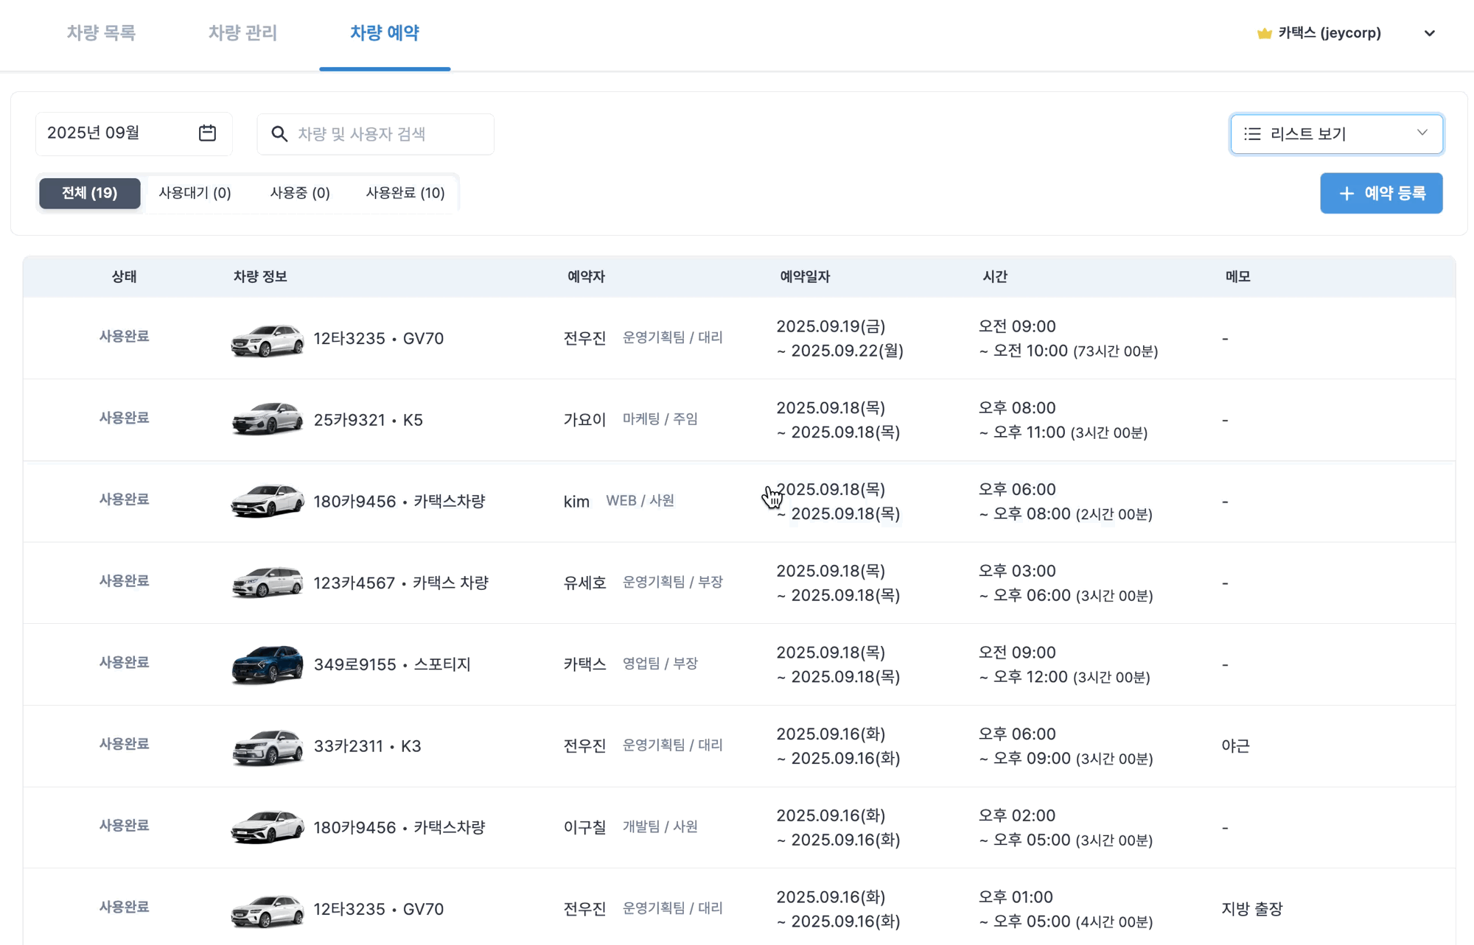Viewport: 1474px width, 945px height.
Task: Click the list view icon in dropdown
Action: (x=1252, y=134)
